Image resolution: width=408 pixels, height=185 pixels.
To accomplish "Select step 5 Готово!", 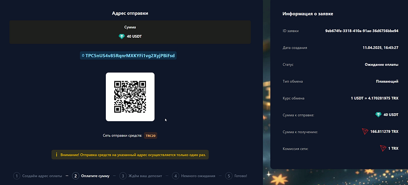I will (236, 176).
